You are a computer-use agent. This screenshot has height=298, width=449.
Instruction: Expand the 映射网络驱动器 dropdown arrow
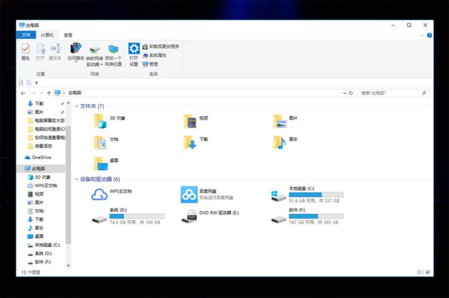pyautogui.click(x=101, y=65)
